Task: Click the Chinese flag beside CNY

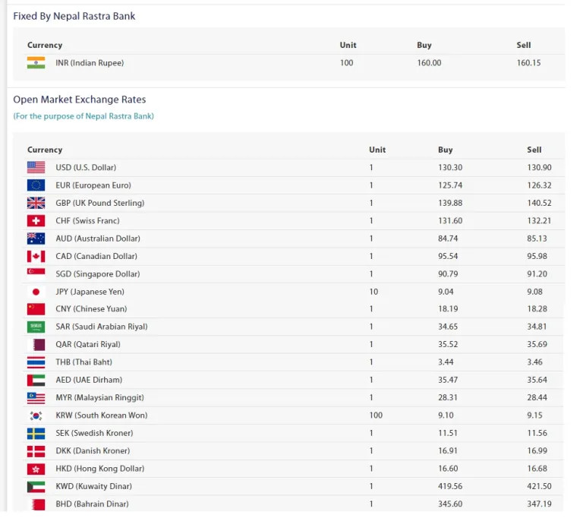Action: (x=36, y=309)
